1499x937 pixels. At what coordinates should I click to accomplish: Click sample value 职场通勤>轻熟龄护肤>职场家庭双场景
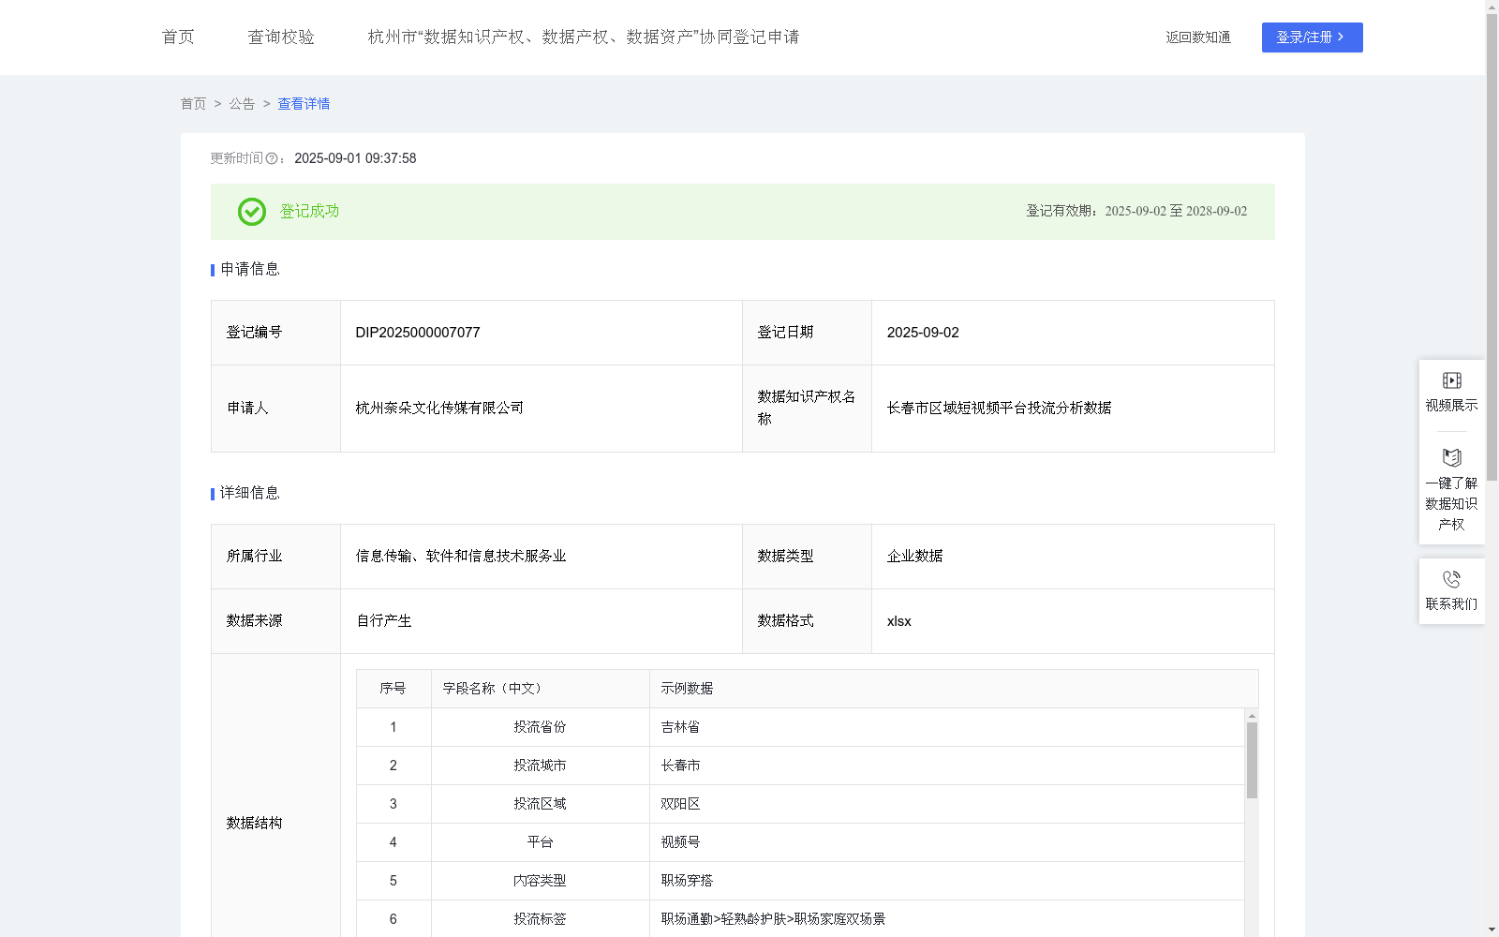(773, 919)
